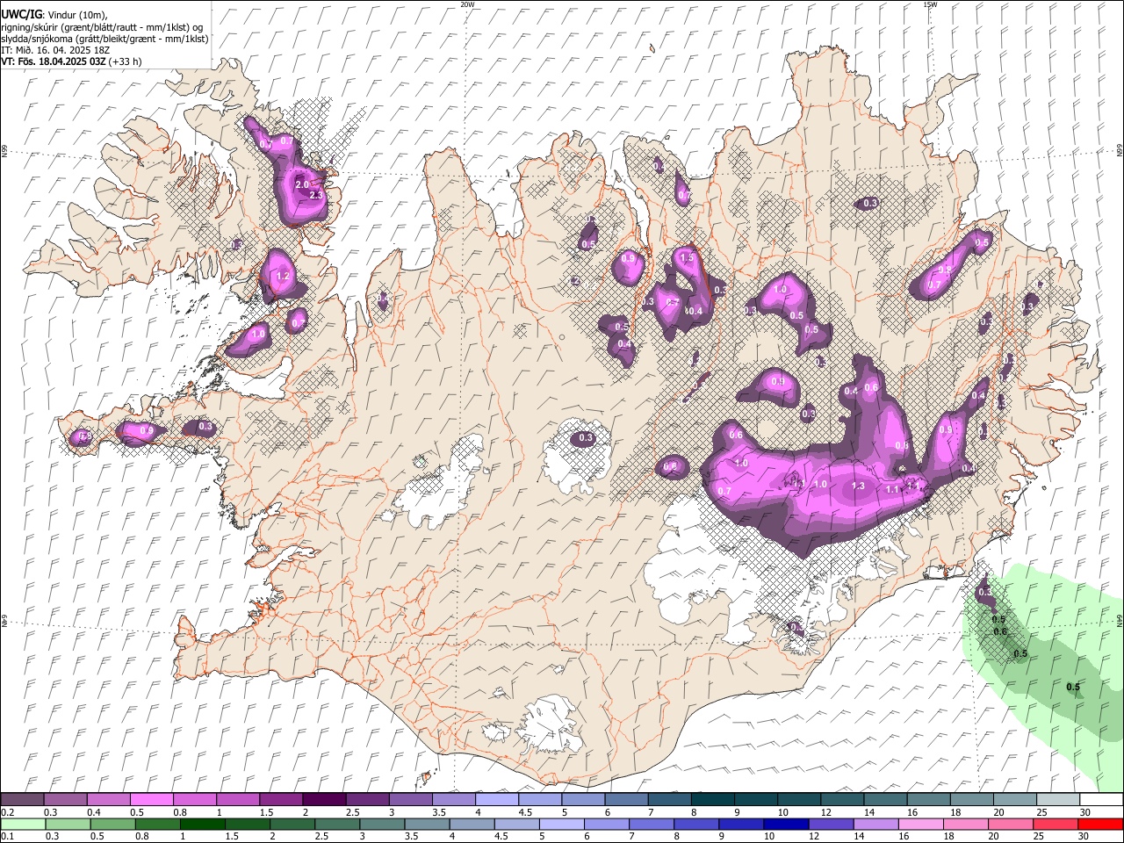Image resolution: width=1124 pixels, height=843 pixels.
Task: Click the '0.1' label starting the lower legend row
Action: click(x=6, y=837)
